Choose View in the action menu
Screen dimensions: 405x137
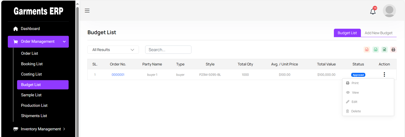pos(355,92)
